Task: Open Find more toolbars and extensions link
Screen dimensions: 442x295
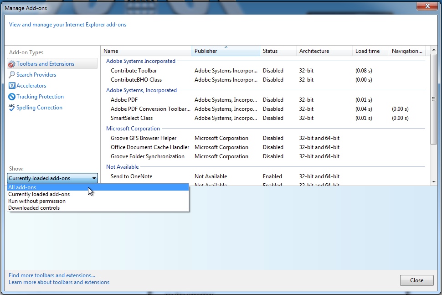Action: click(x=52, y=275)
